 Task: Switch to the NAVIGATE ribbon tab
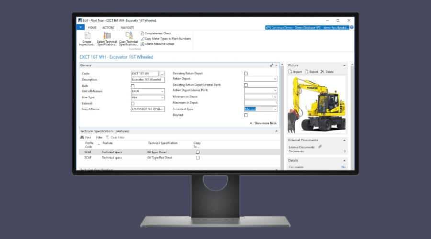(x=127, y=28)
